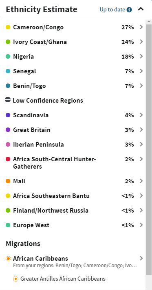Click the red Africa South-Central Hunter-Gatherers dot
152x290 pixels.
8,159
